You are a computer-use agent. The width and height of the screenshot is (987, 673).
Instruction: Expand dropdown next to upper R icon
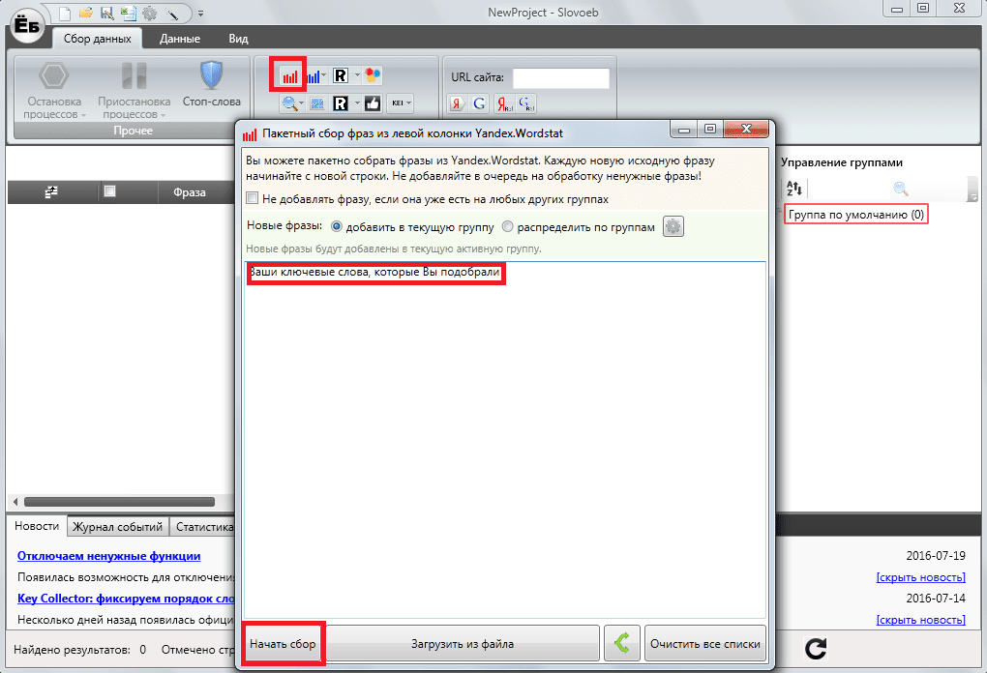click(357, 75)
